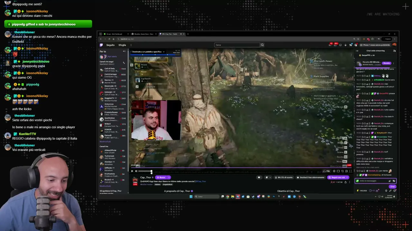Click Gestisci il tuo abbonamento button
This screenshot has width=412, height=231.
[311, 177]
